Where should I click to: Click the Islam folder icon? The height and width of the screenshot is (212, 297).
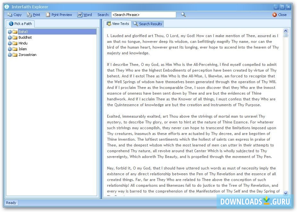click(x=15, y=49)
